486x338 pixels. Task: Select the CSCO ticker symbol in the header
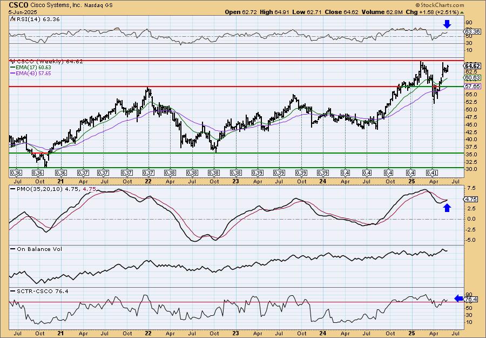[19, 5]
